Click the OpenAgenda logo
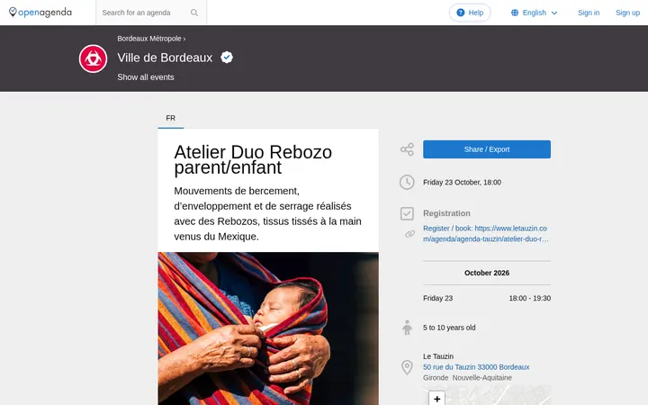 click(x=40, y=13)
